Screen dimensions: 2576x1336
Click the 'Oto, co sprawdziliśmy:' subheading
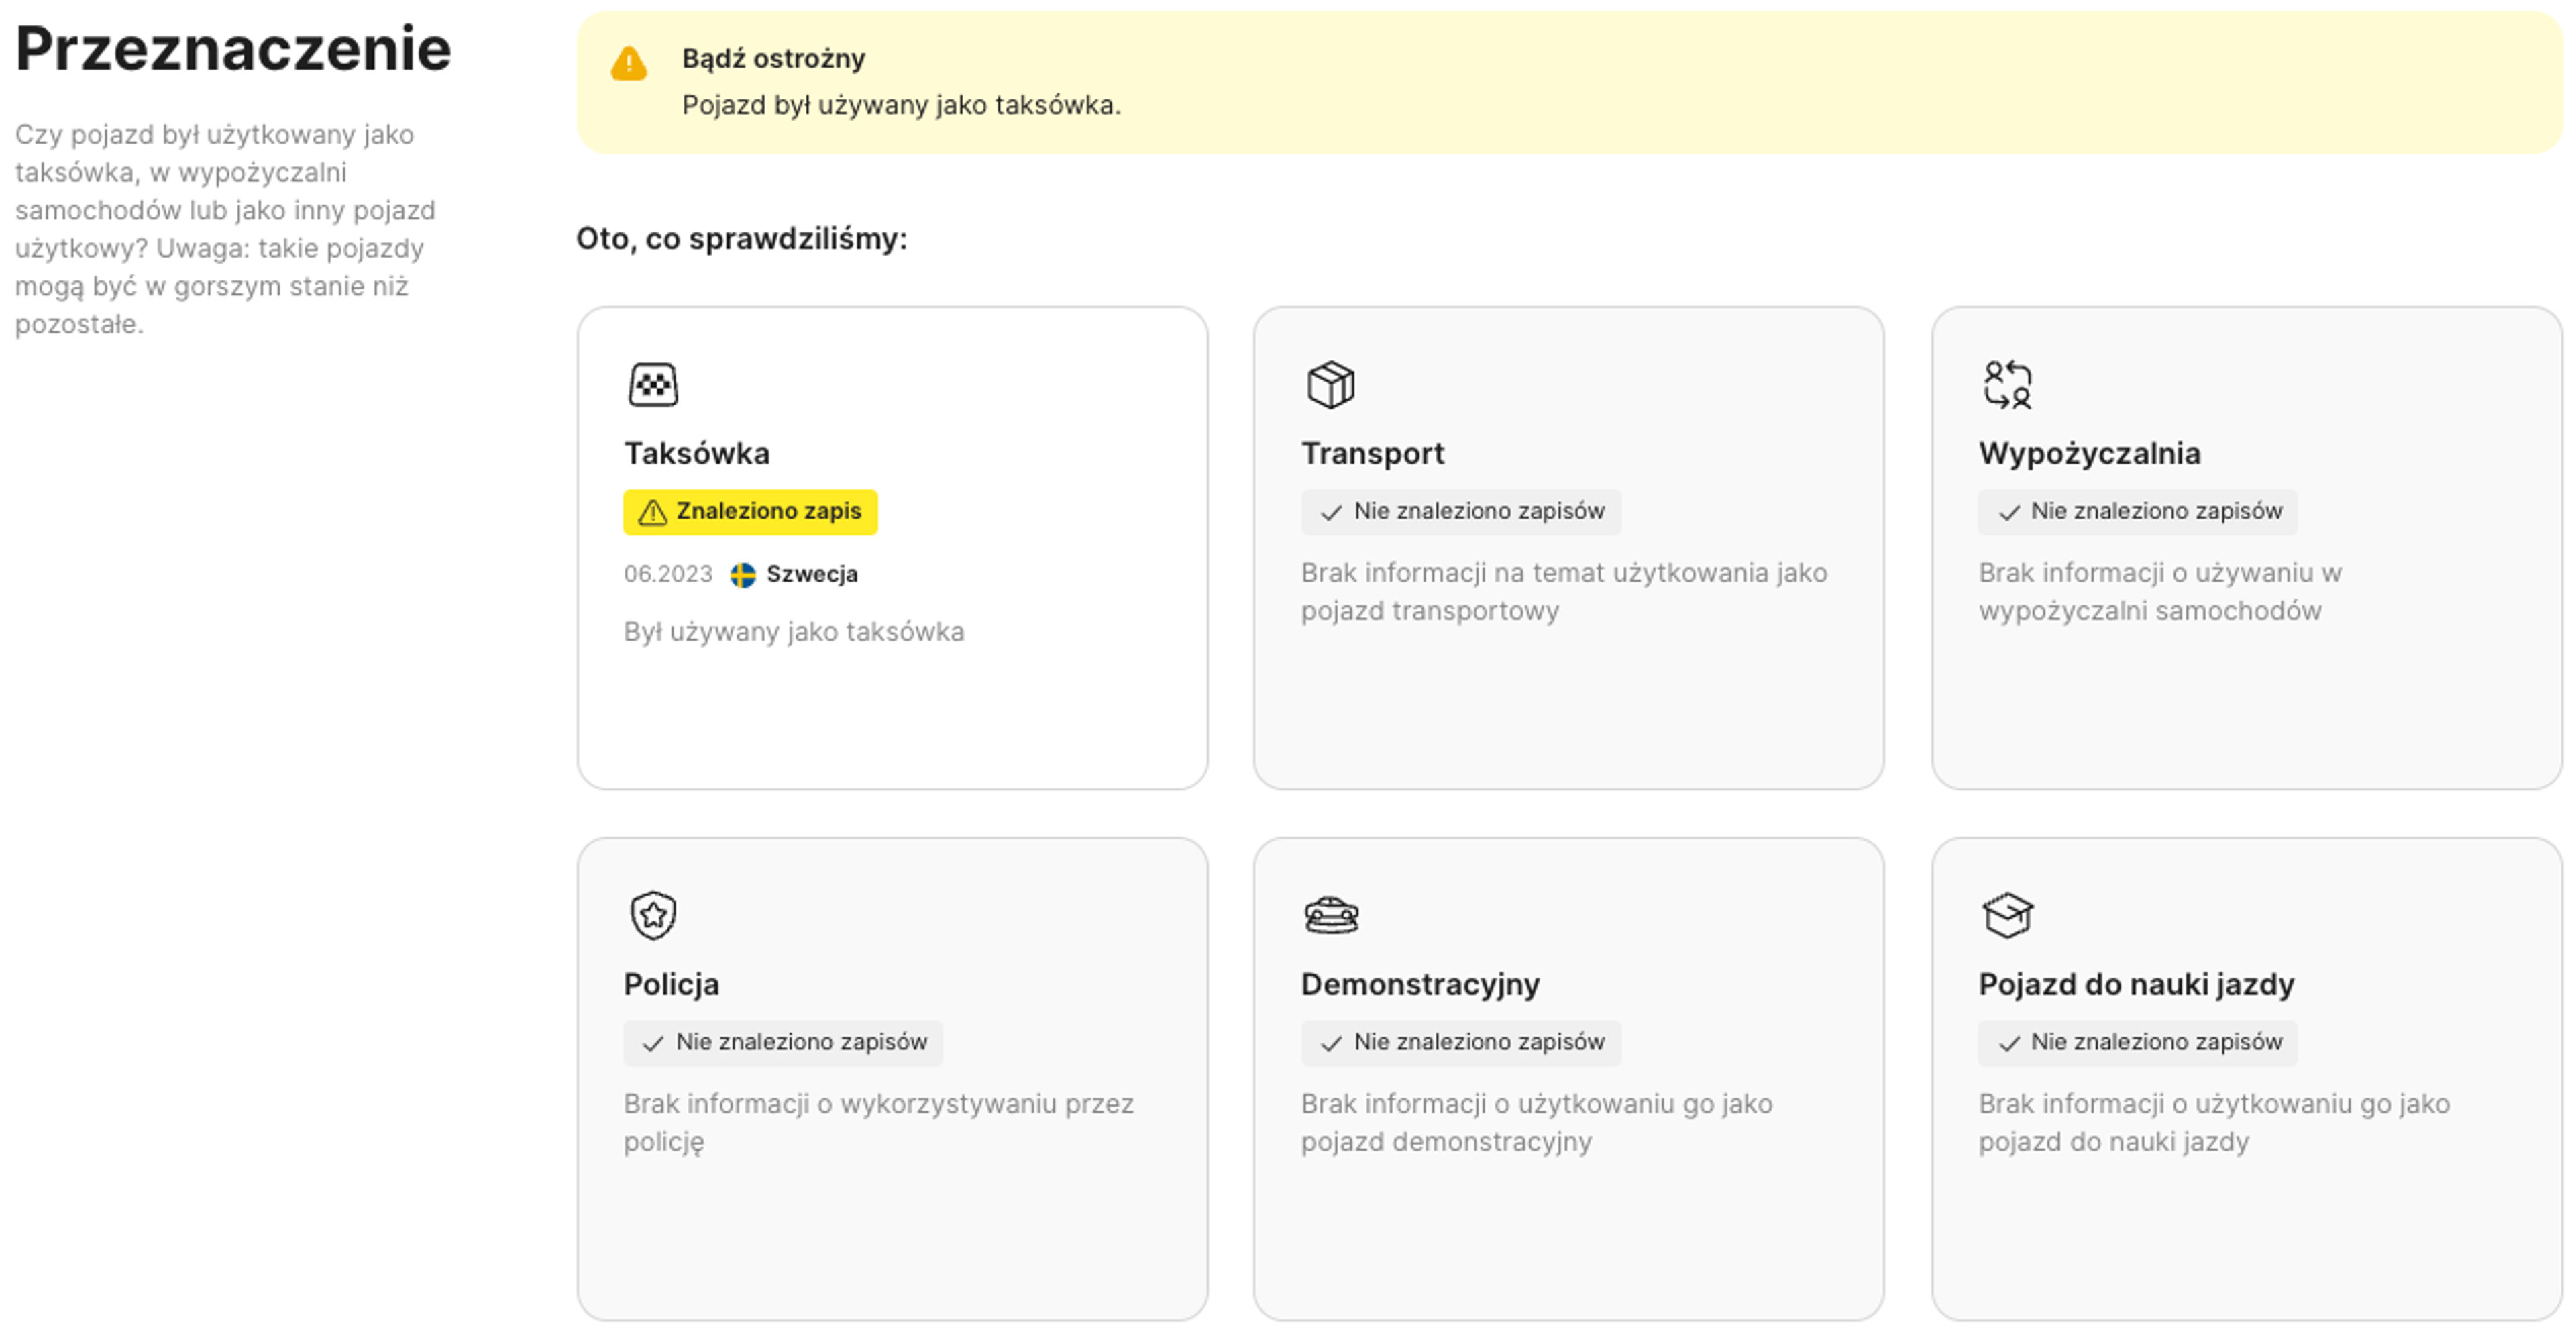[x=741, y=239]
